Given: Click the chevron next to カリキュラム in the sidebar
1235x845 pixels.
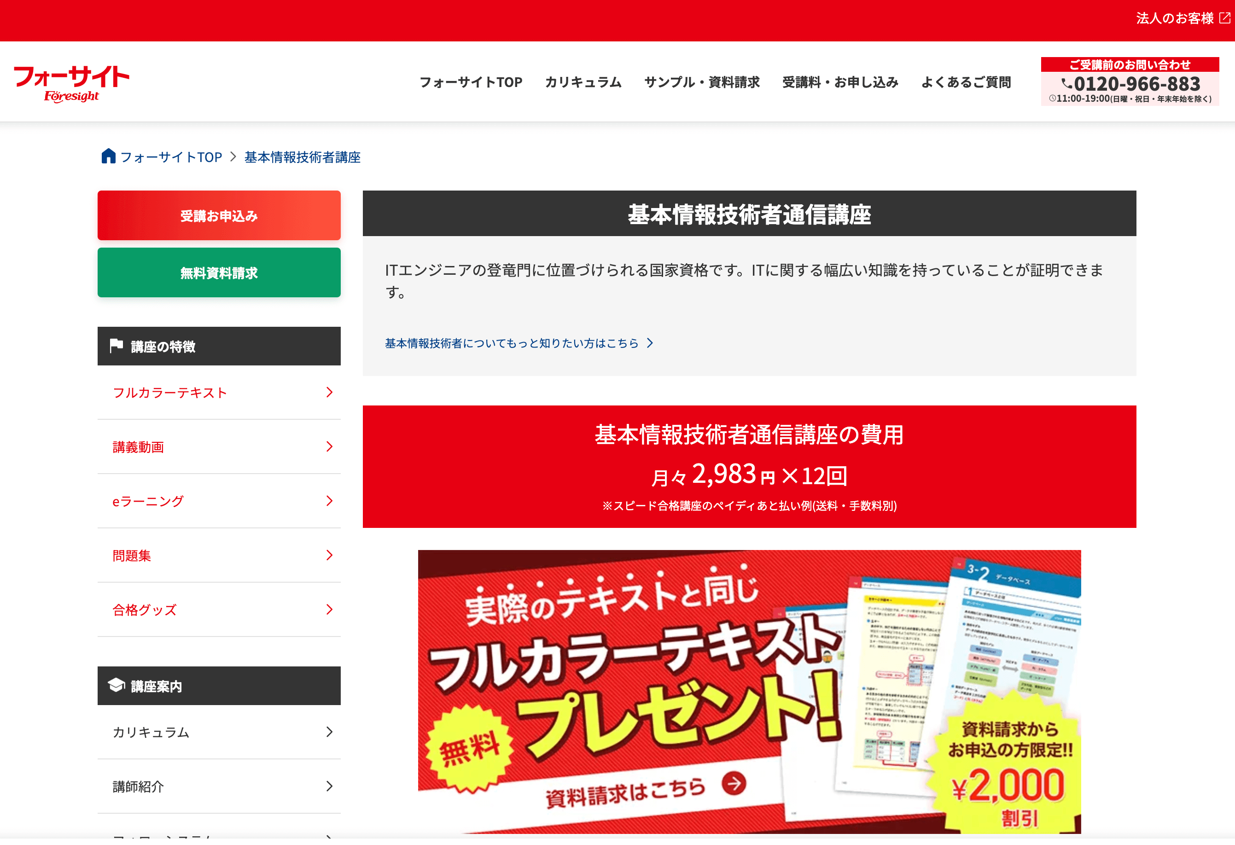Looking at the screenshot, I should [x=330, y=732].
